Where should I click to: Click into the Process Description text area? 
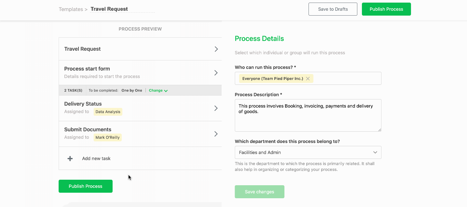308,115
